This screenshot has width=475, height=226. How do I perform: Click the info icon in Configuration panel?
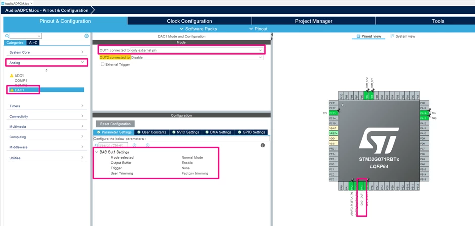[x=263, y=145]
